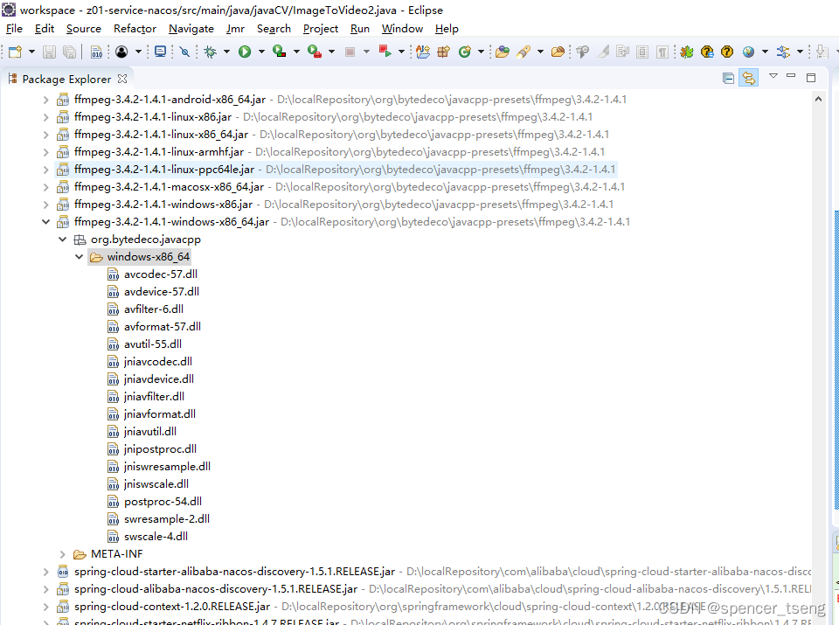Image resolution: width=839 pixels, height=625 pixels.
Task: Collapse ffmpeg-3.4.2-1.4.1-windows-x86_64.jar node
Action: [46, 221]
